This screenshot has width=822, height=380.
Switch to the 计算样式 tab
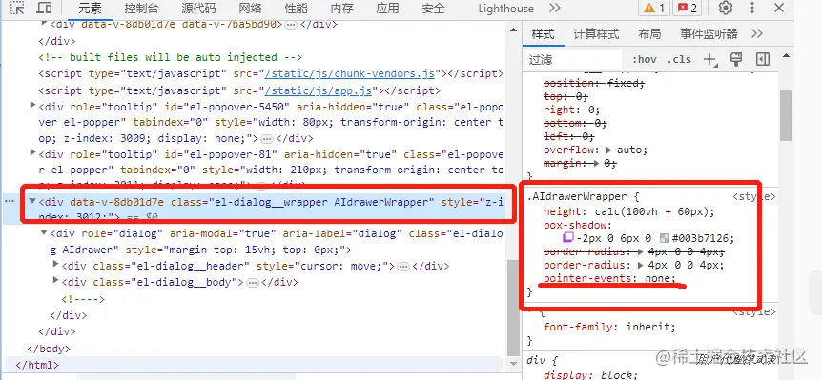[x=596, y=34]
